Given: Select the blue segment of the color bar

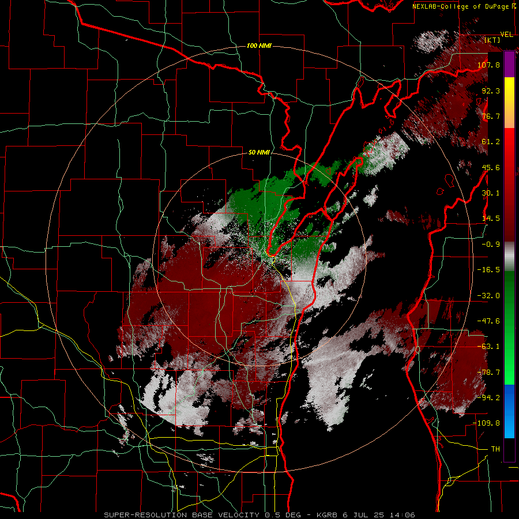Looking at the screenshot, I should coord(509,411).
